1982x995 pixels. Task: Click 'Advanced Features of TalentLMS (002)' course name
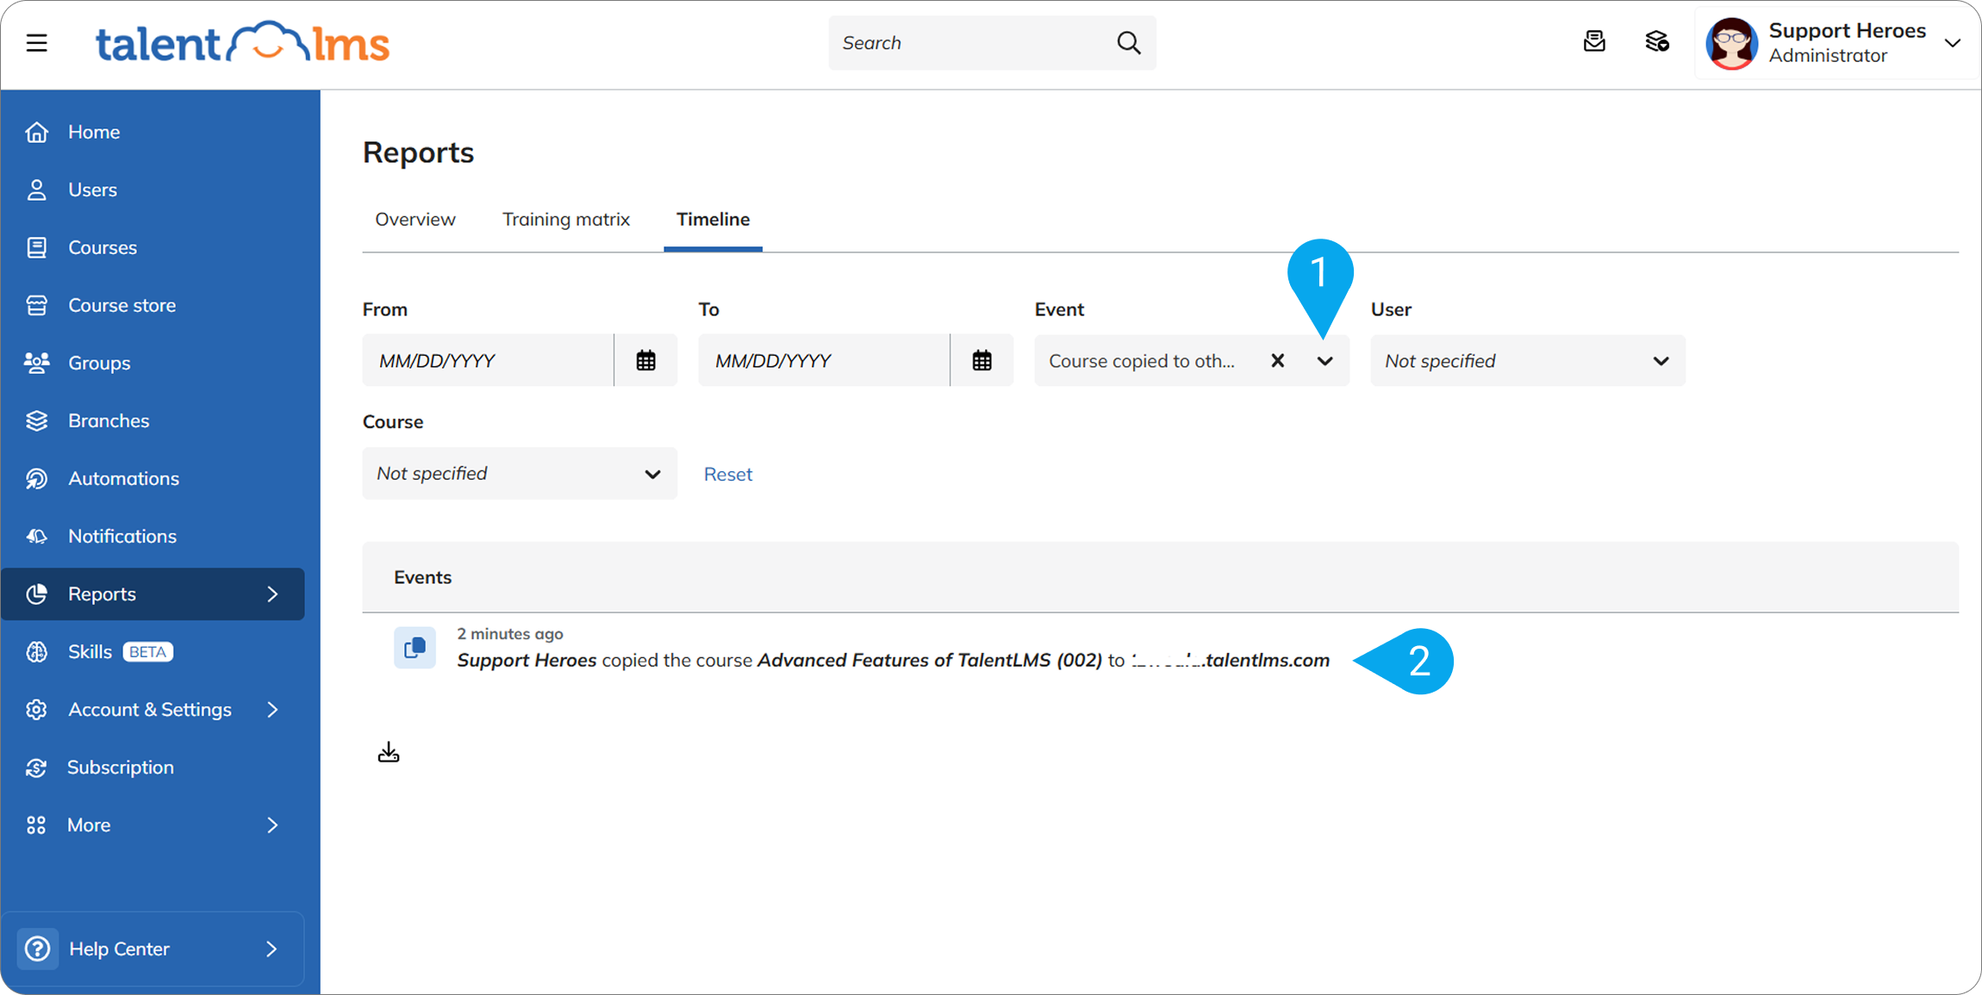[x=929, y=660]
